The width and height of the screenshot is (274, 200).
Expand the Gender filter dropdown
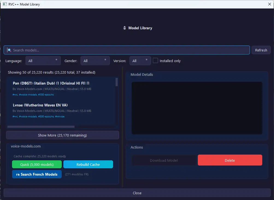point(95,61)
